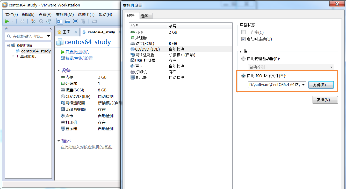Click 编辑虚拟机设置 link
This screenshot has width=346, height=189.
pyautogui.click(x=79, y=58)
